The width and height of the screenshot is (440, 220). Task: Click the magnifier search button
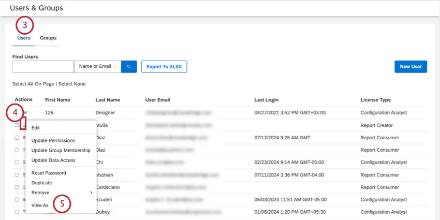click(129, 67)
